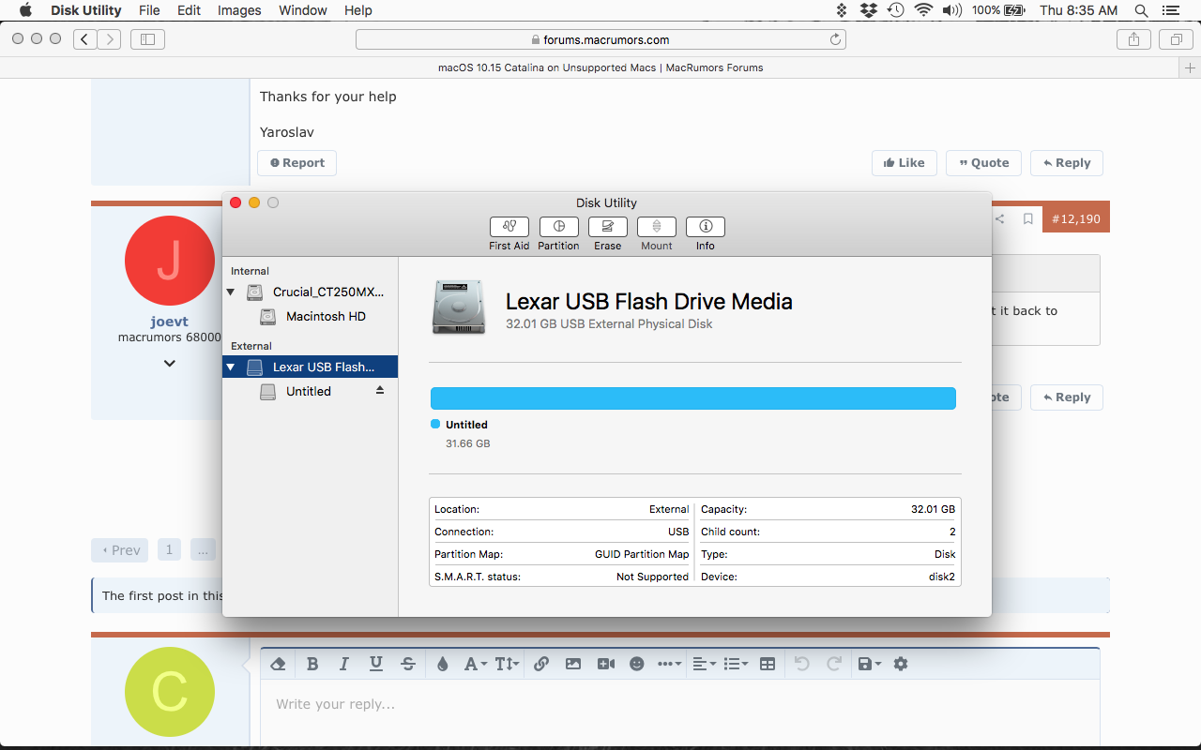The width and height of the screenshot is (1201, 750).
Task: Click the Erase toolbar button
Action: pos(608,227)
